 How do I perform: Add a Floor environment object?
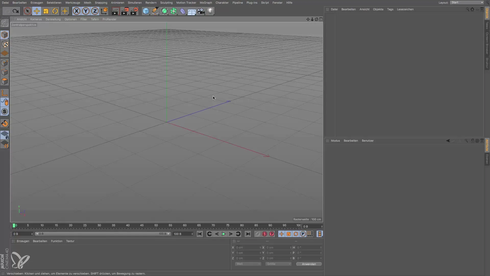pyautogui.click(x=192, y=11)
